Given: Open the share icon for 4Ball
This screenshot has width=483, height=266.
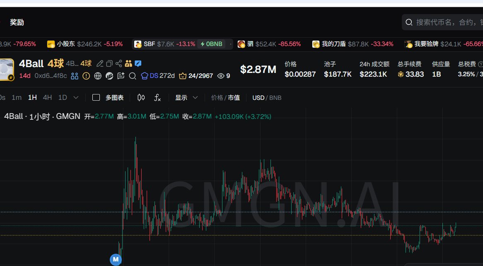Looking at the screenshot, I should (x=118, y=63).
